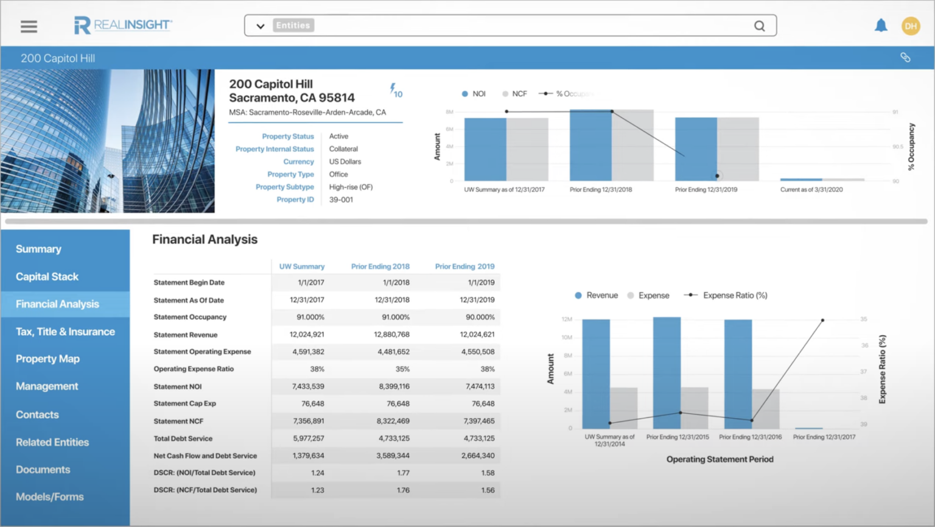
Task: Open the DH user profile menu
Action: 911,26
